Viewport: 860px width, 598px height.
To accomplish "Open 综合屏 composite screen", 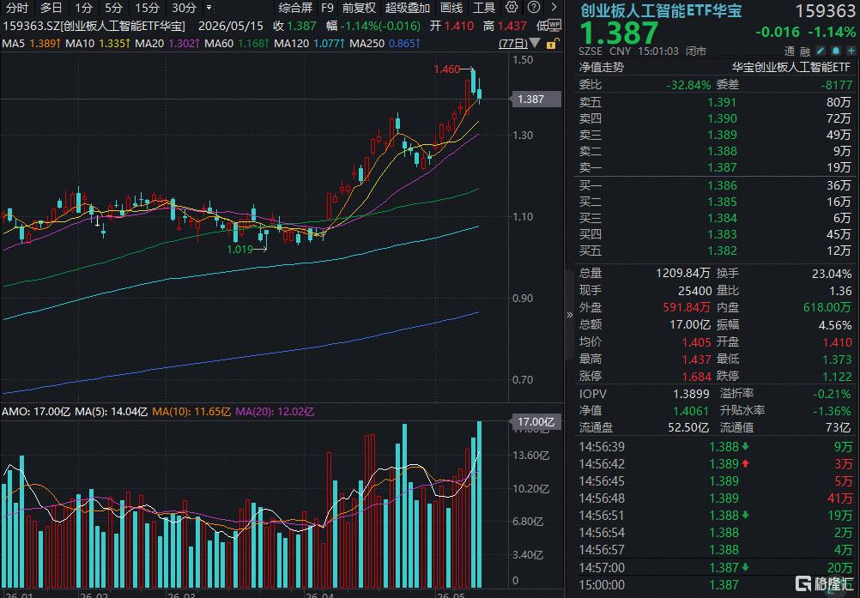I will 295,8.
